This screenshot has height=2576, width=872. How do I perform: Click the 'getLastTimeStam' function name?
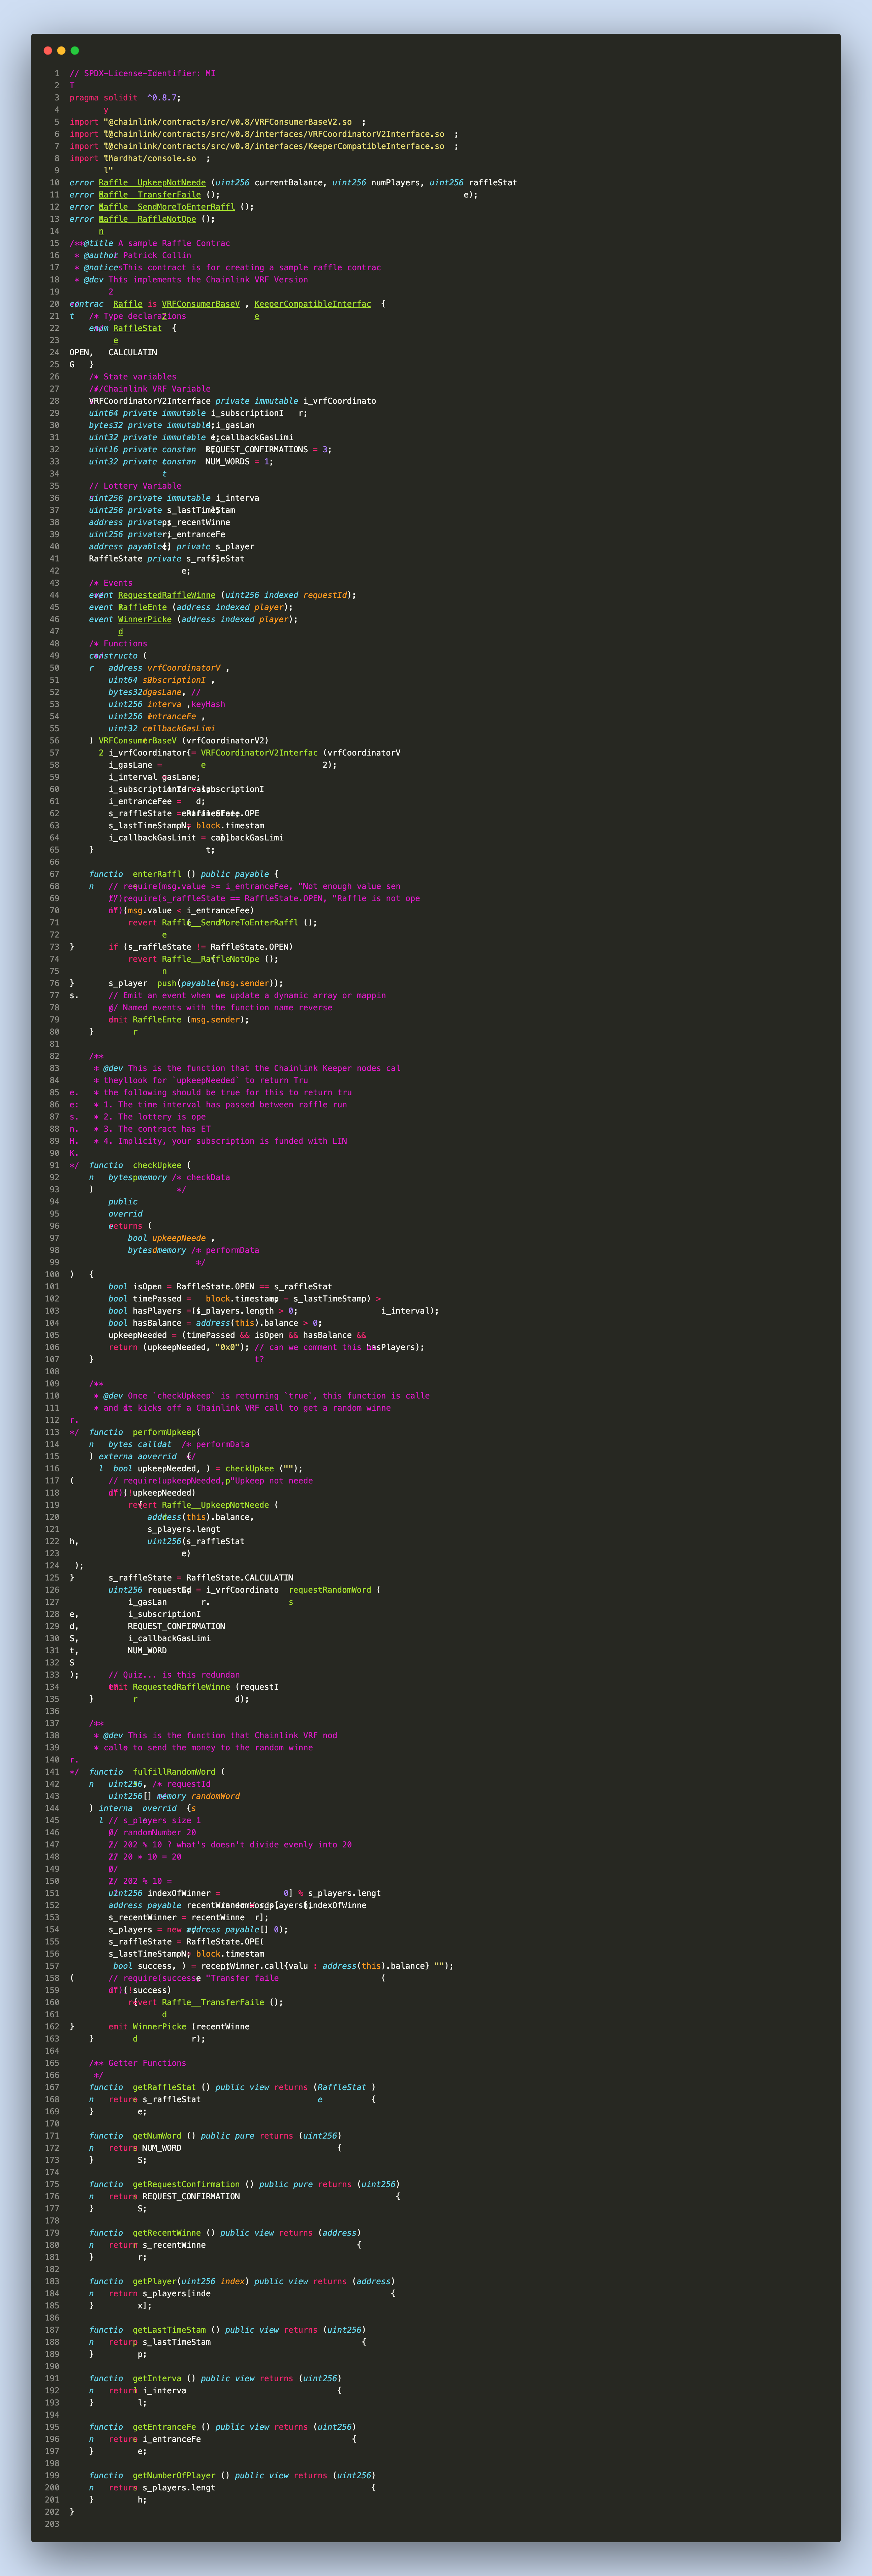(x=169, y=2330)
